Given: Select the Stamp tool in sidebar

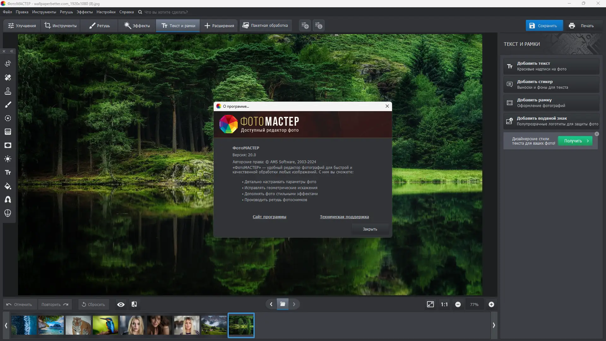Looking at the screenshot, I should point(8,91).
